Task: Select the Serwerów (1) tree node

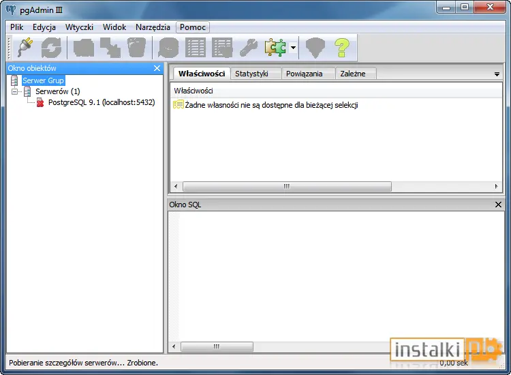Action: point(58,91)
